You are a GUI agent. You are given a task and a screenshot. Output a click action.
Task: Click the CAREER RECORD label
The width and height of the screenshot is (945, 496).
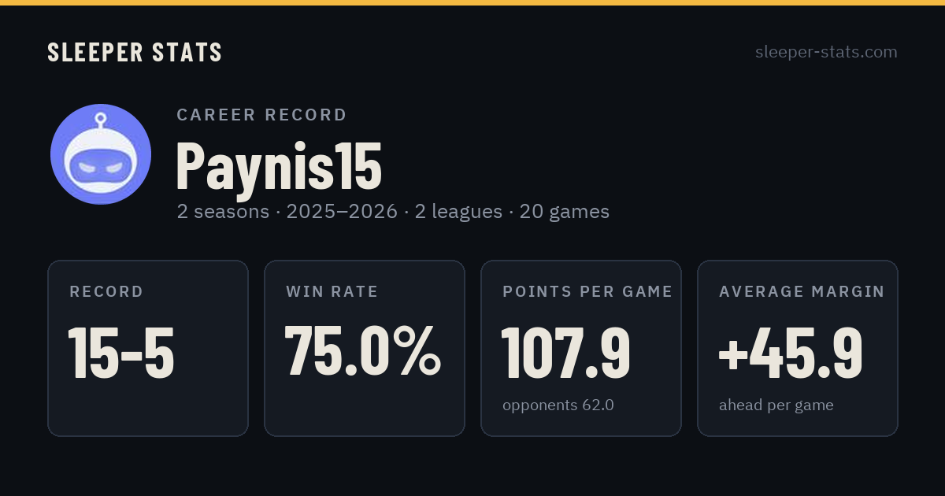[261, 115]
